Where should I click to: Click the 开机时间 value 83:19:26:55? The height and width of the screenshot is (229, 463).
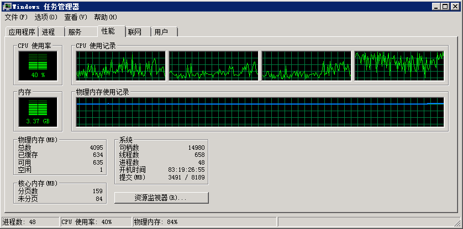tap(186, 170)
